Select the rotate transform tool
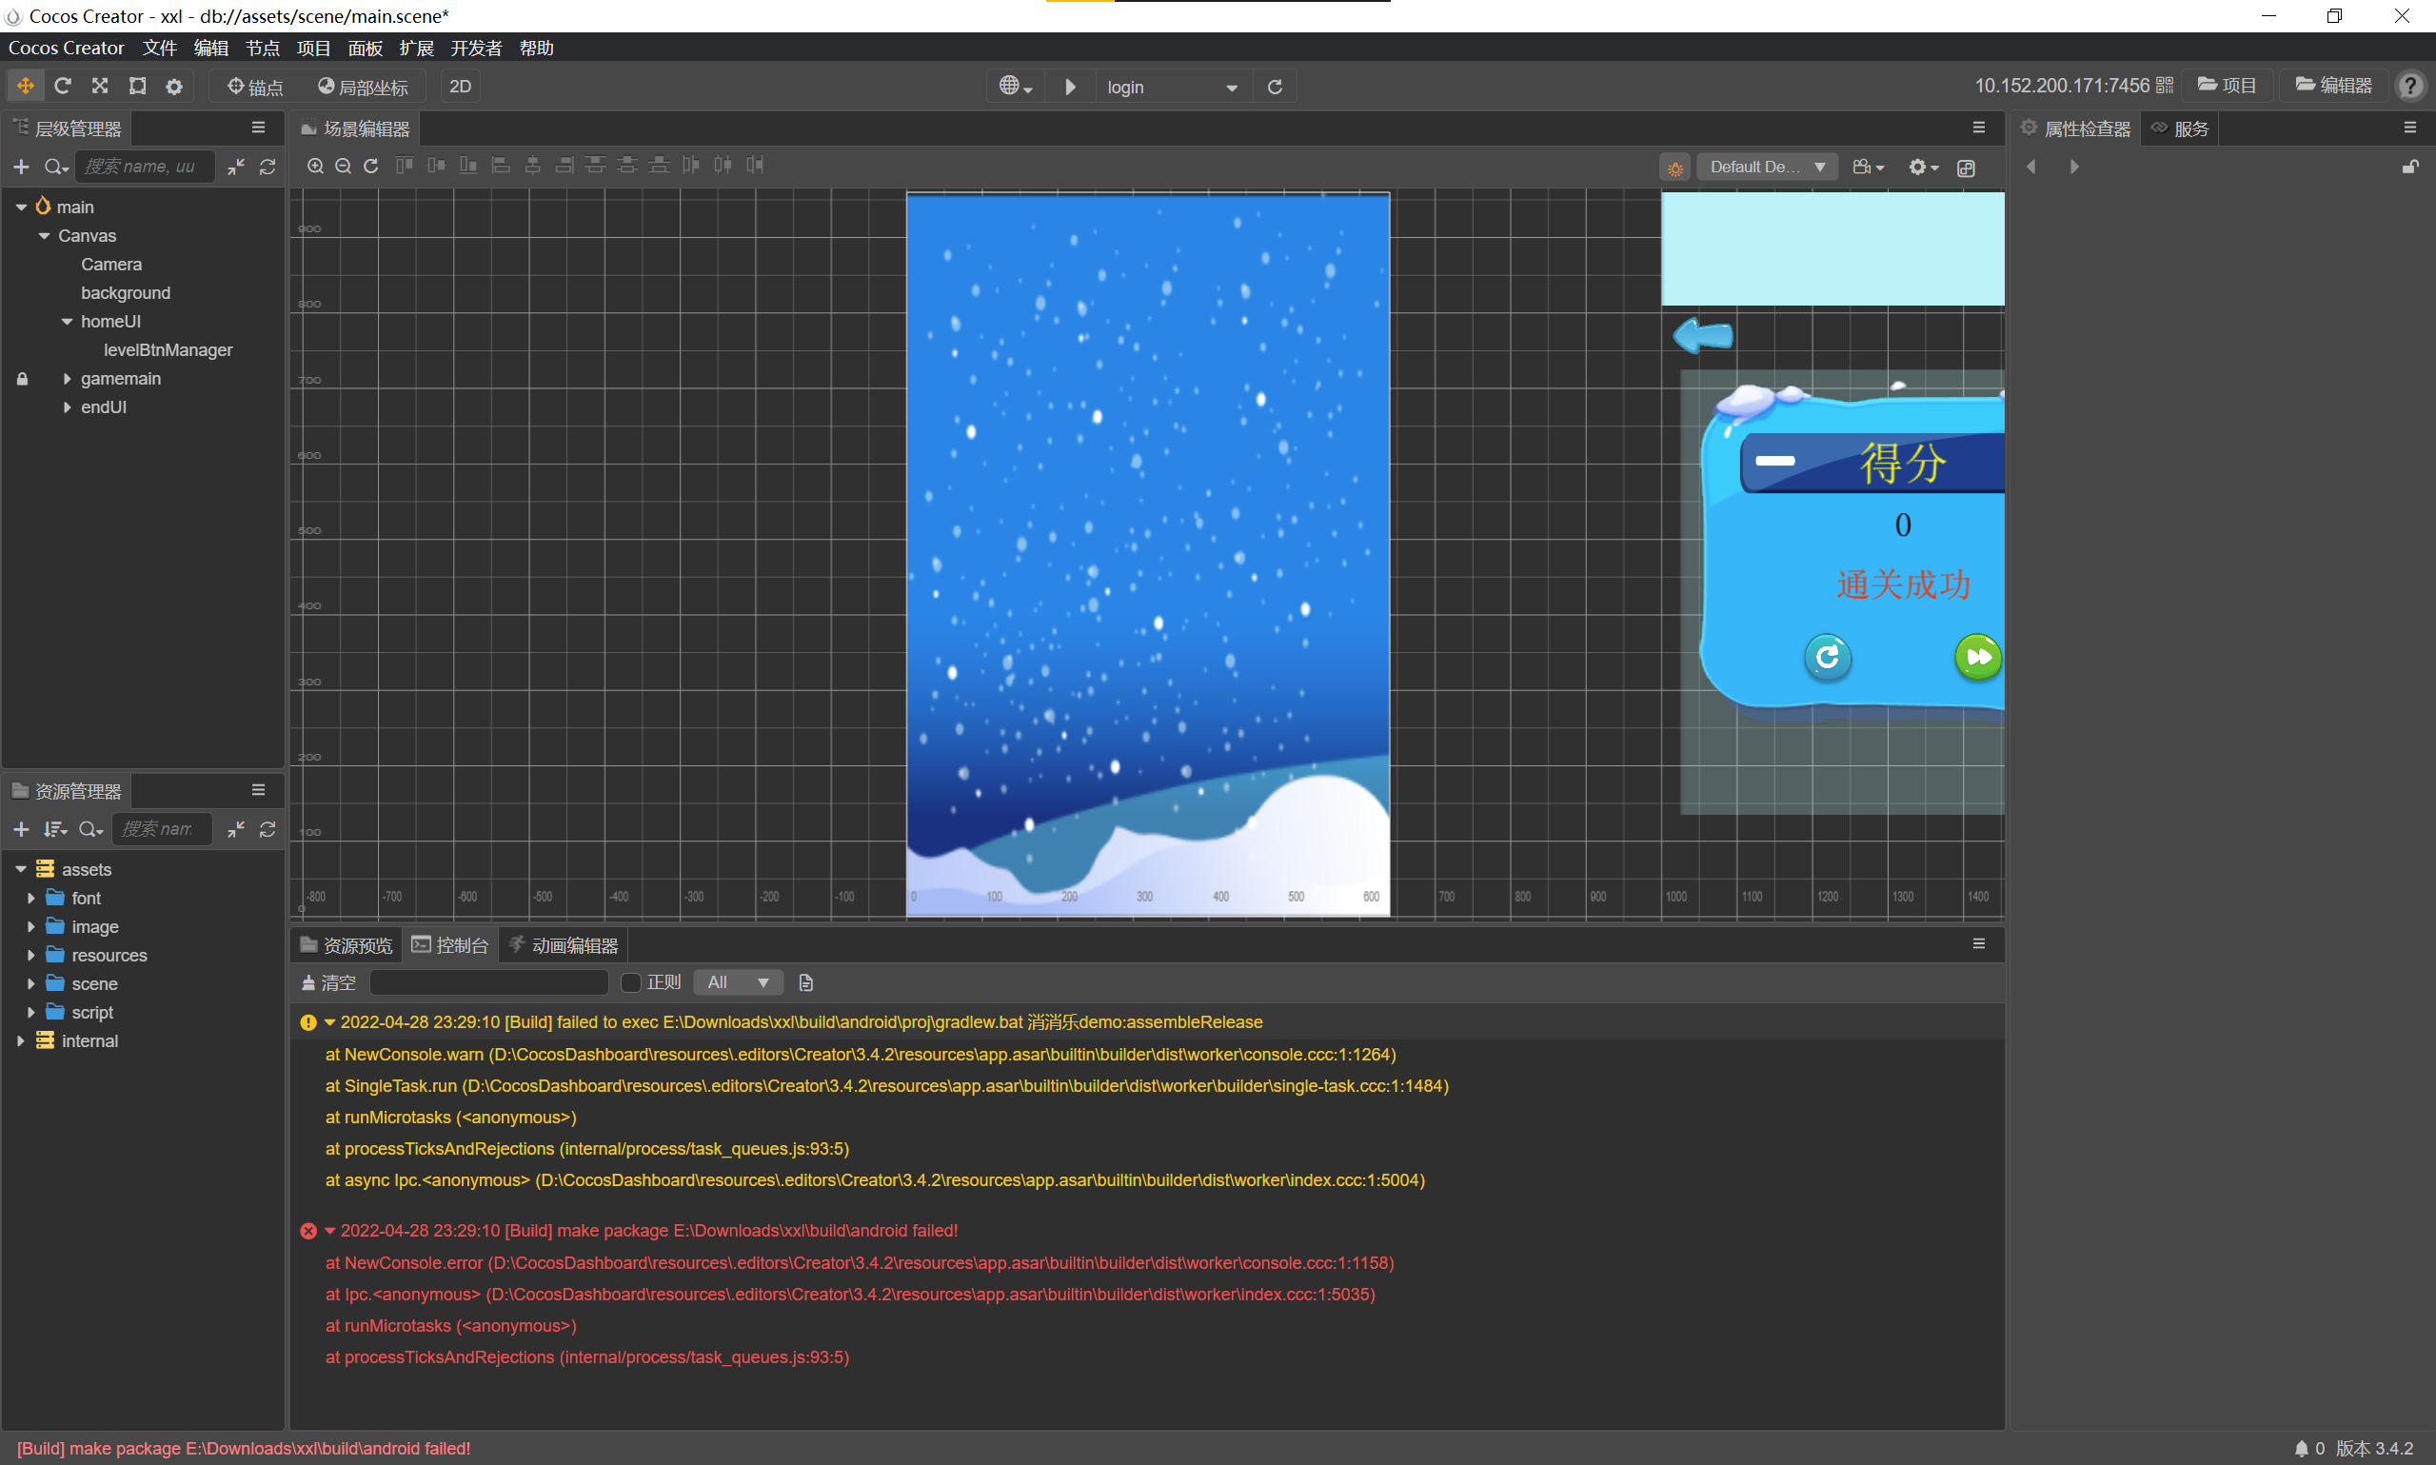Image resolution: width=2436 pixels, height=1465 pixels. tap(62, 86)
